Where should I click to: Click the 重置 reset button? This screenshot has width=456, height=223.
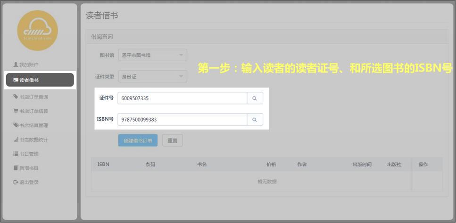[172, 140]
